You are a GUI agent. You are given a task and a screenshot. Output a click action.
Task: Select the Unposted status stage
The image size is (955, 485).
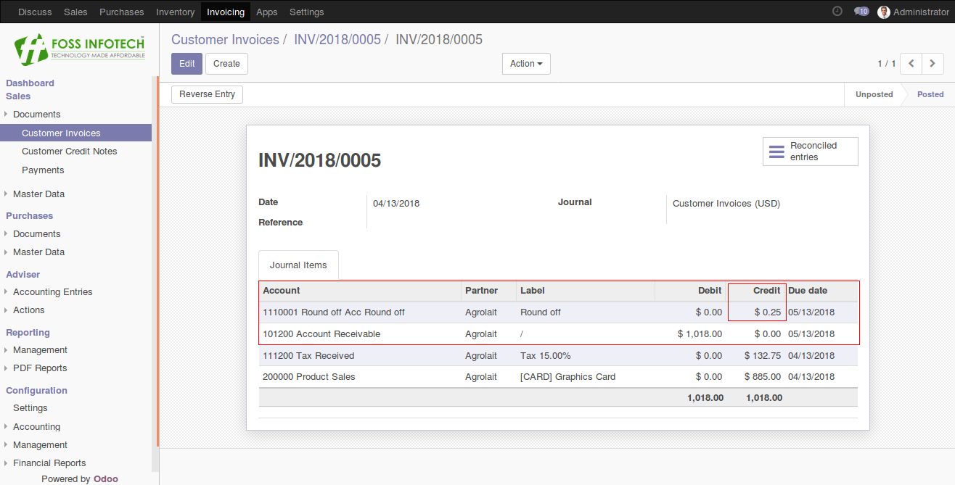pos(874,94)
